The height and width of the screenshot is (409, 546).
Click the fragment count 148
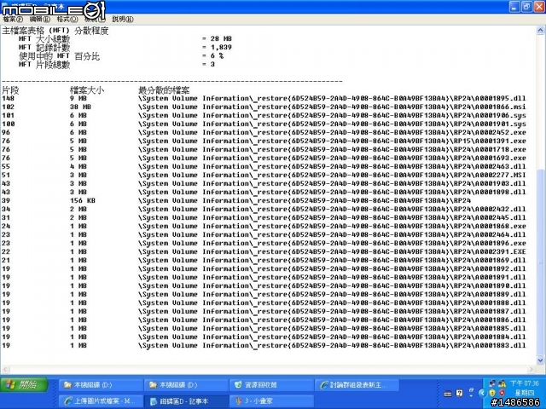point(9,99)
